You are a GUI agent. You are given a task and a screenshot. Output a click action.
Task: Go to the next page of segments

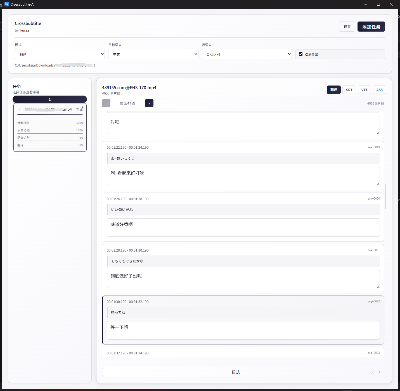coord(149,103)
